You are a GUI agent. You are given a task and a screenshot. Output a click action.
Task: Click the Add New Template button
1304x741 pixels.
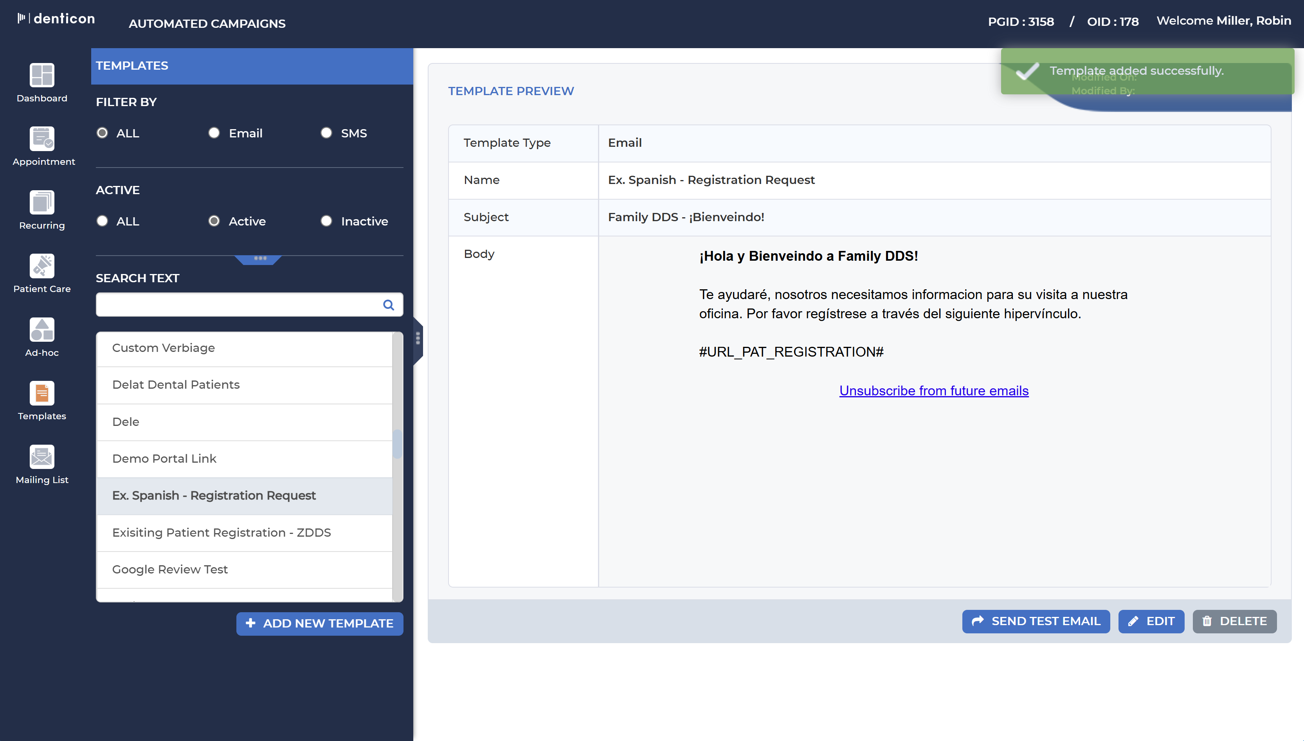coord(319,624)
